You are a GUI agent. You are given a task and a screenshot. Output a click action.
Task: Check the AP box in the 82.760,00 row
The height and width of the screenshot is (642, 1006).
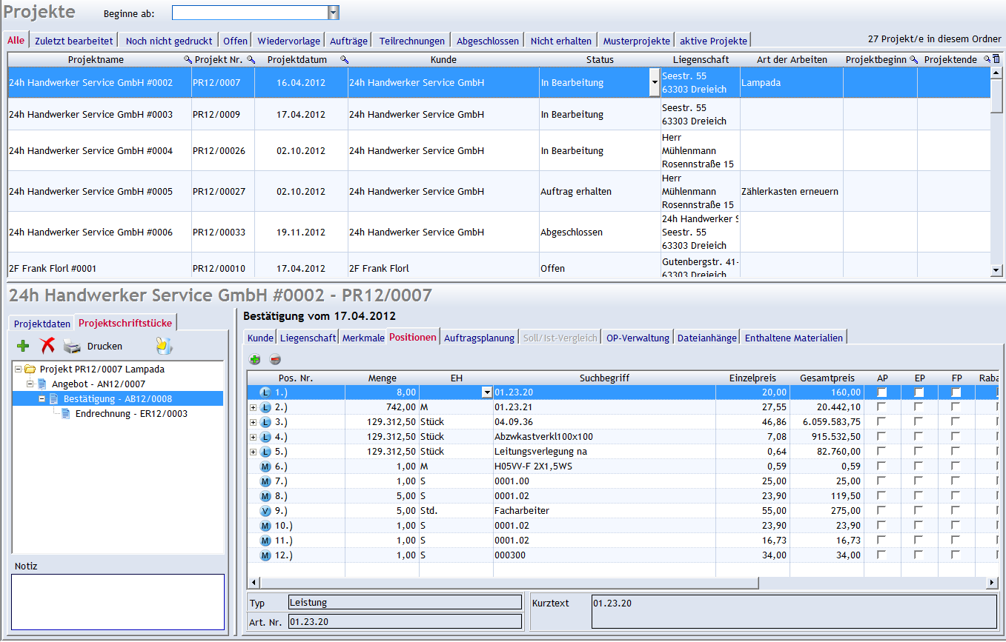coord(882,451)
